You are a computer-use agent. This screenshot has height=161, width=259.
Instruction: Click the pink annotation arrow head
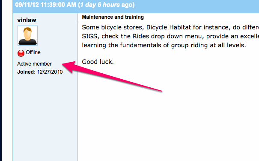(x=69, y=66)
